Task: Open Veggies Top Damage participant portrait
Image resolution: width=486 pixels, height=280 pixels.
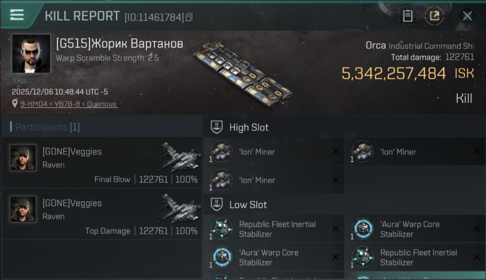Action: point(23,209)
